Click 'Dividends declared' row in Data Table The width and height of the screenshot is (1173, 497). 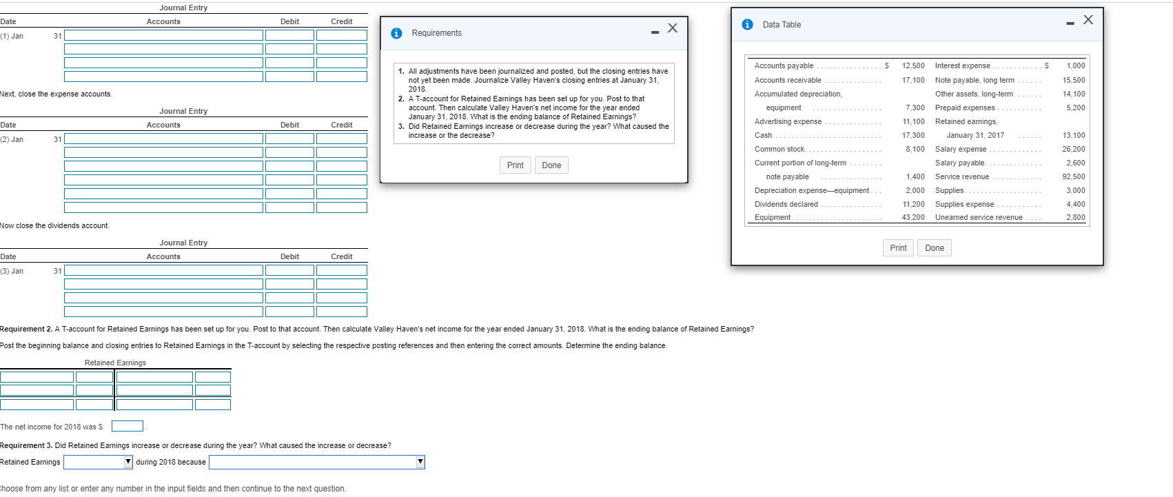click(839, 204)
